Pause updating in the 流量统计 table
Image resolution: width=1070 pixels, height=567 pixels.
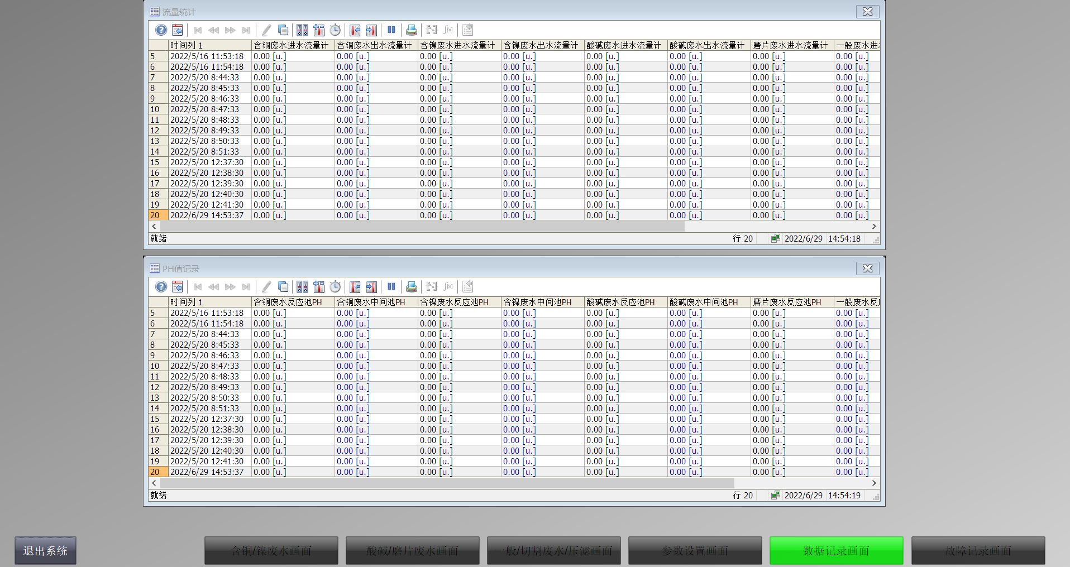pyautogui.click(x=391, y=30)
